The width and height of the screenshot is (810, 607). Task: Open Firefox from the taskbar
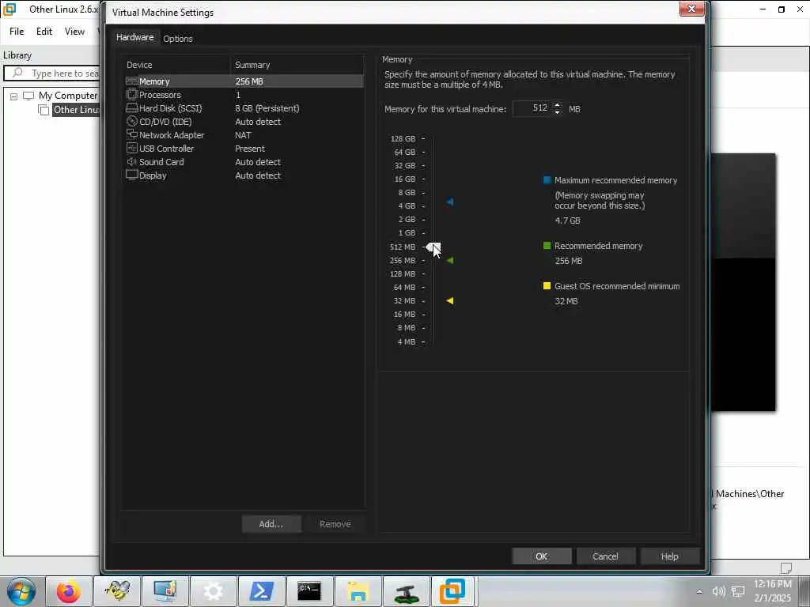(x=69, y=591)
